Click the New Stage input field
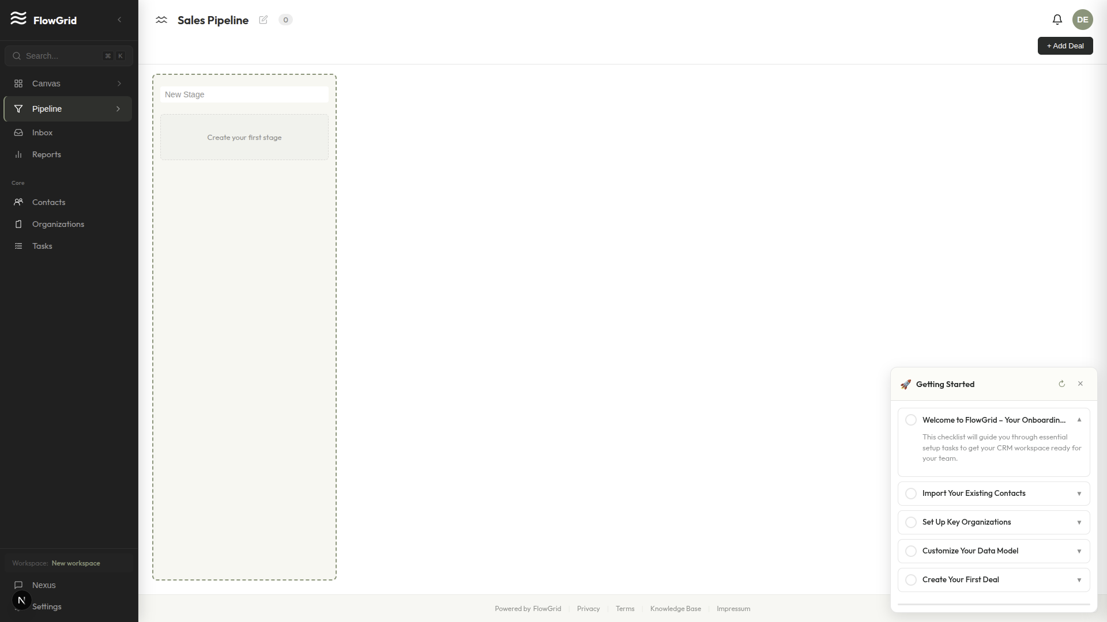This screenshot has width=1107, height=622. 244,94
